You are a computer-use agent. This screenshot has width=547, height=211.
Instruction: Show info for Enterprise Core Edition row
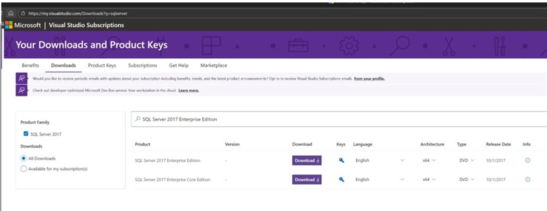(x=528, y=180)
